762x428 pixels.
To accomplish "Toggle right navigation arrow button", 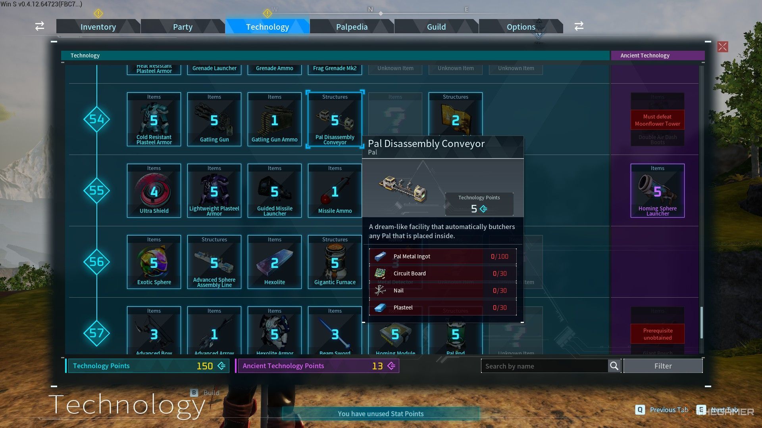I will (x=579, y=26).
